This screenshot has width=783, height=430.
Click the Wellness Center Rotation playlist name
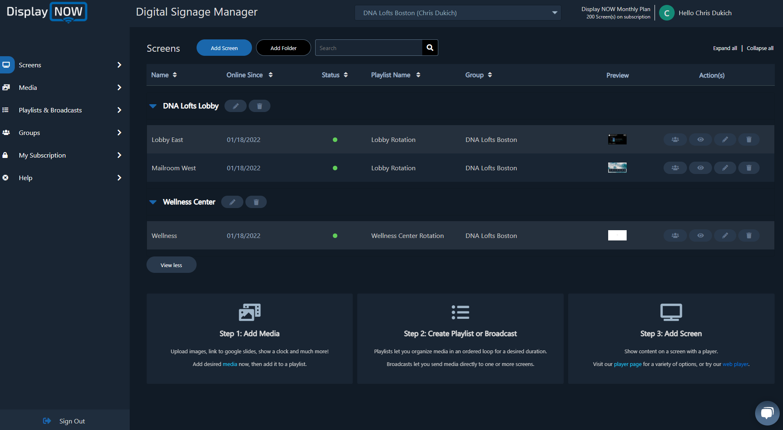[408, 236]
